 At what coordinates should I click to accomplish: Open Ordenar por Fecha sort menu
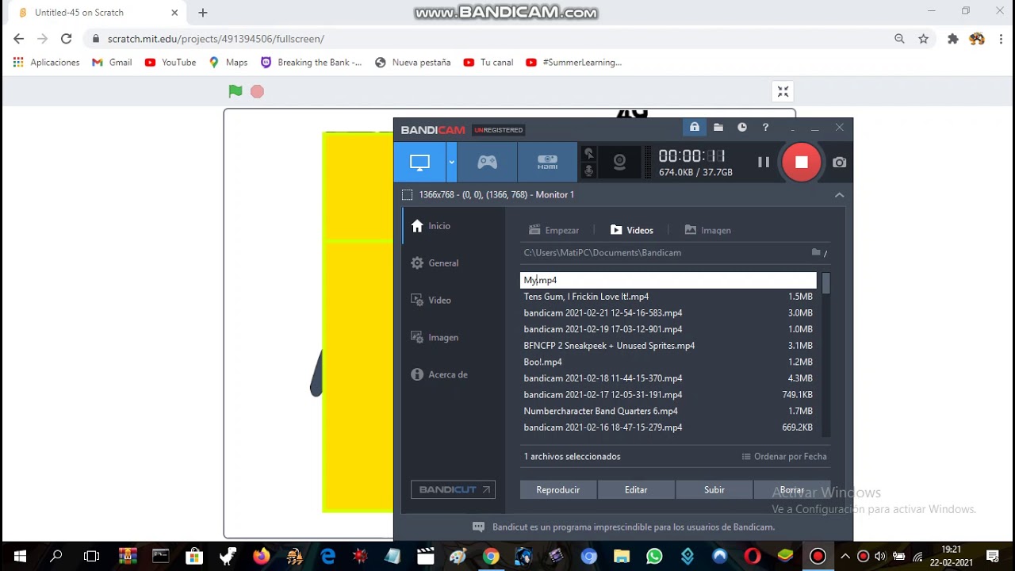coord(784,456)
